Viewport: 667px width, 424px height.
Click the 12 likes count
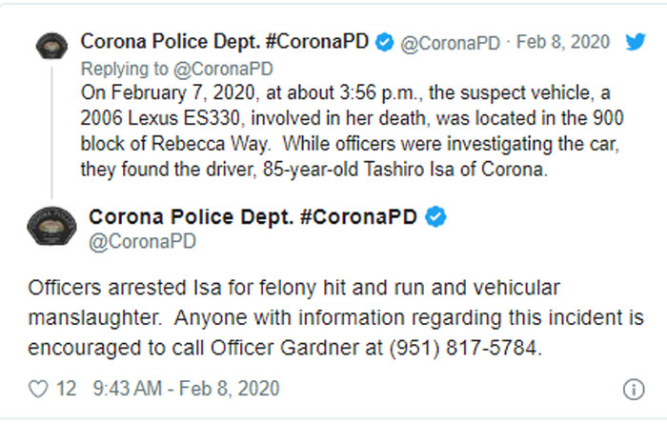[67, 389]
